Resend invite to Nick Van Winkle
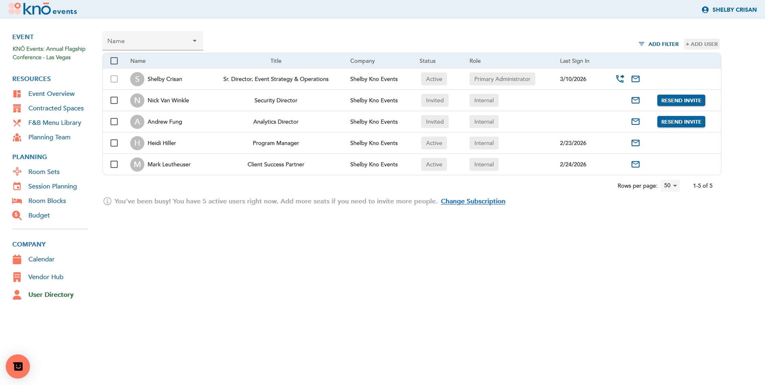 point(681,100)
